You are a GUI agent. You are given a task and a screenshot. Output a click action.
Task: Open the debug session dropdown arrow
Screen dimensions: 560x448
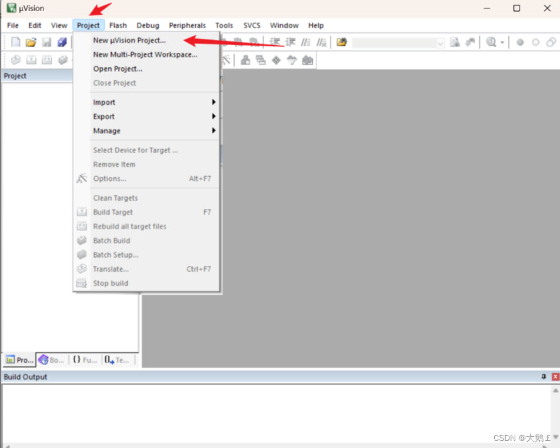click(502, 42)
